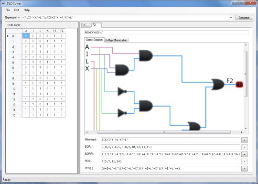Click the lower NOT gate inverter
The height and width of the screenshot is (184, 258).
click(122, 113)
